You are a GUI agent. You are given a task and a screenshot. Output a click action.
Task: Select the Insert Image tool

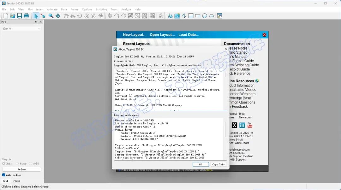click(x=177, y=16)
